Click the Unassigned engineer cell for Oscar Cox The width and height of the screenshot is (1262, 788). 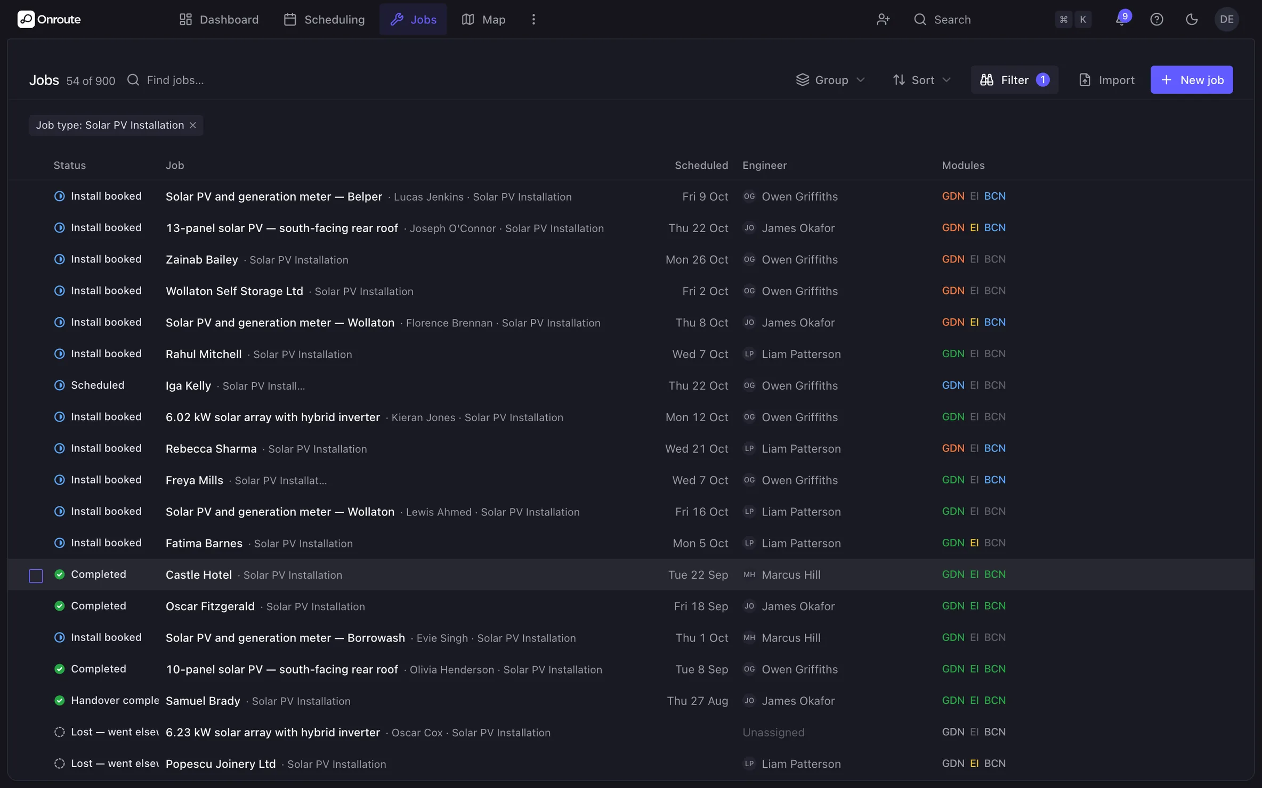pyautogui.click(x=773, y=733)
